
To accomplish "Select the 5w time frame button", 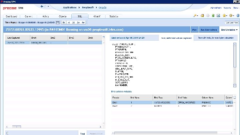I will (x=83, y=23).
